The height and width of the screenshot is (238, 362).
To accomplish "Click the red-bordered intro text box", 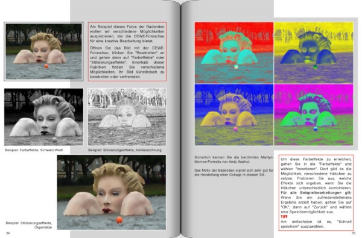I will 127,52.
